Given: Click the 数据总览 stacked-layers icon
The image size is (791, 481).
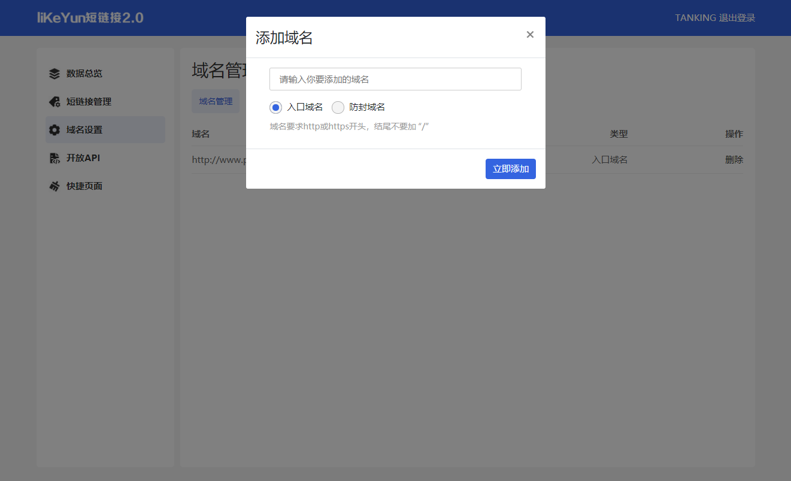Looking at the screenshot, I should (54, 74).
